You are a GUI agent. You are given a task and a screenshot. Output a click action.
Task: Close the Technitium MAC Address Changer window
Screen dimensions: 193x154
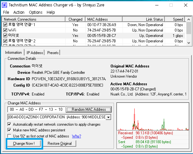click(186, 5)
